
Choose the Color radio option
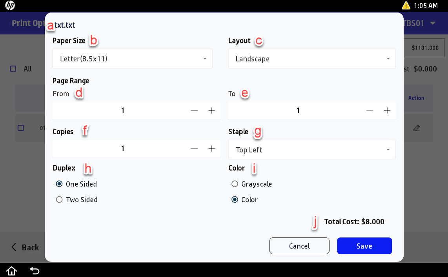235,200
